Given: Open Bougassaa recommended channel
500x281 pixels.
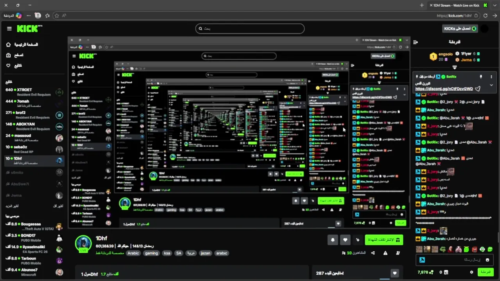Looking at the screenshot, I should point(34,226).
